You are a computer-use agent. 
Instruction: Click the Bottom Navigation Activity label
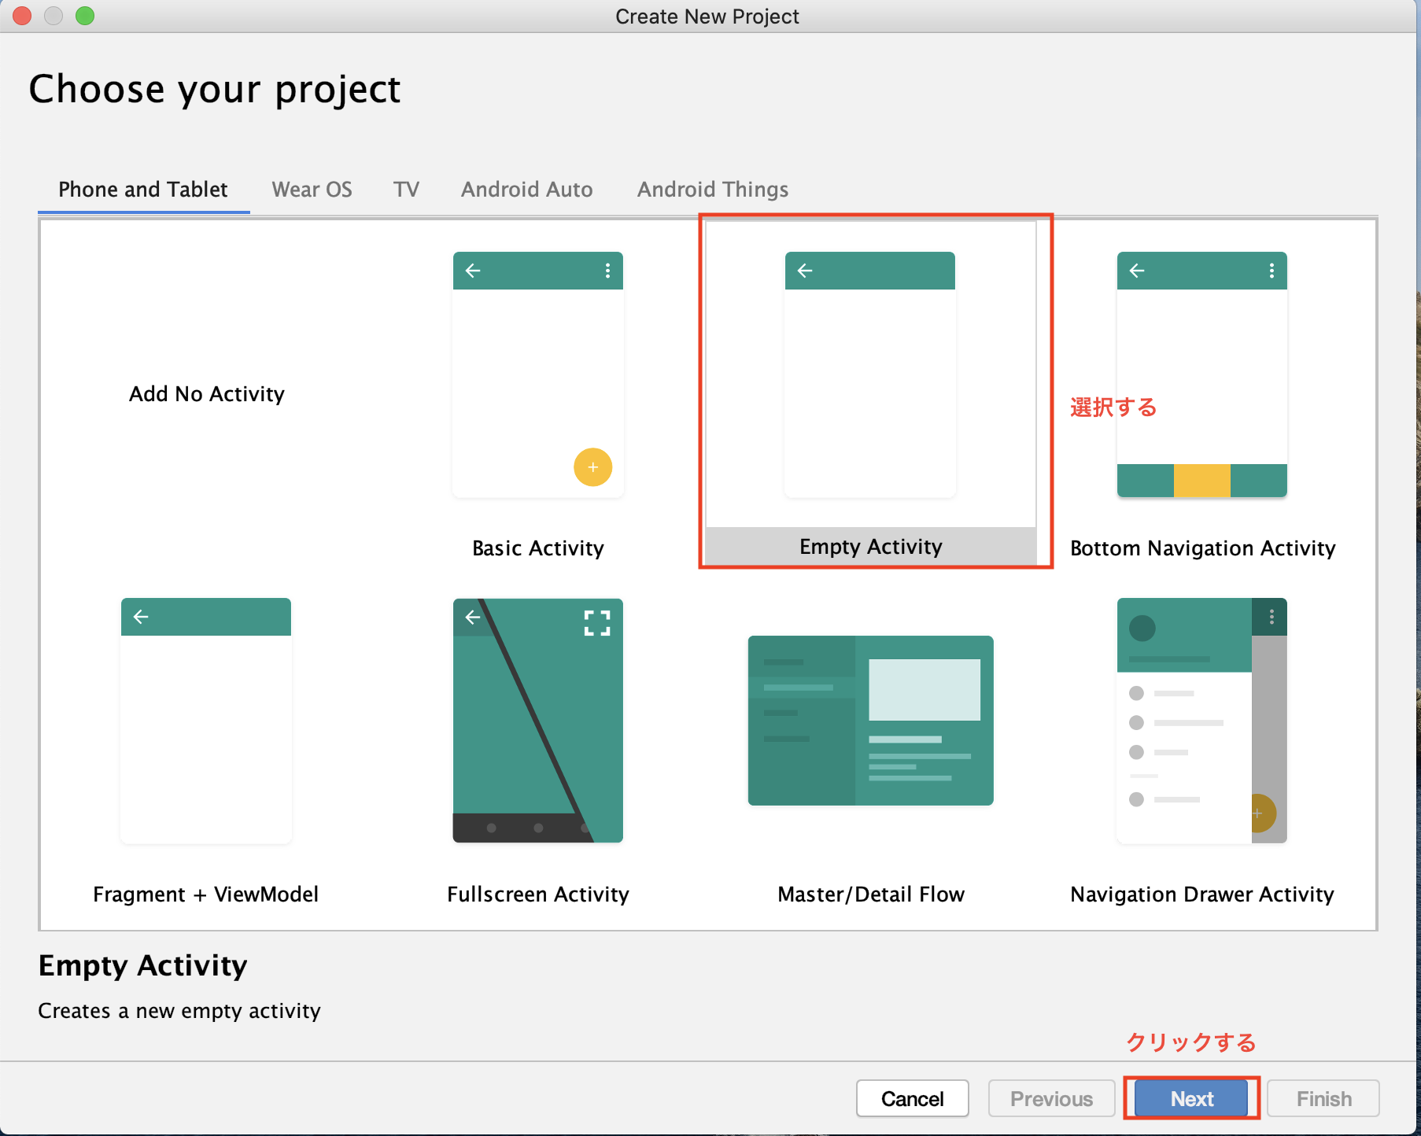point(1202,548)
